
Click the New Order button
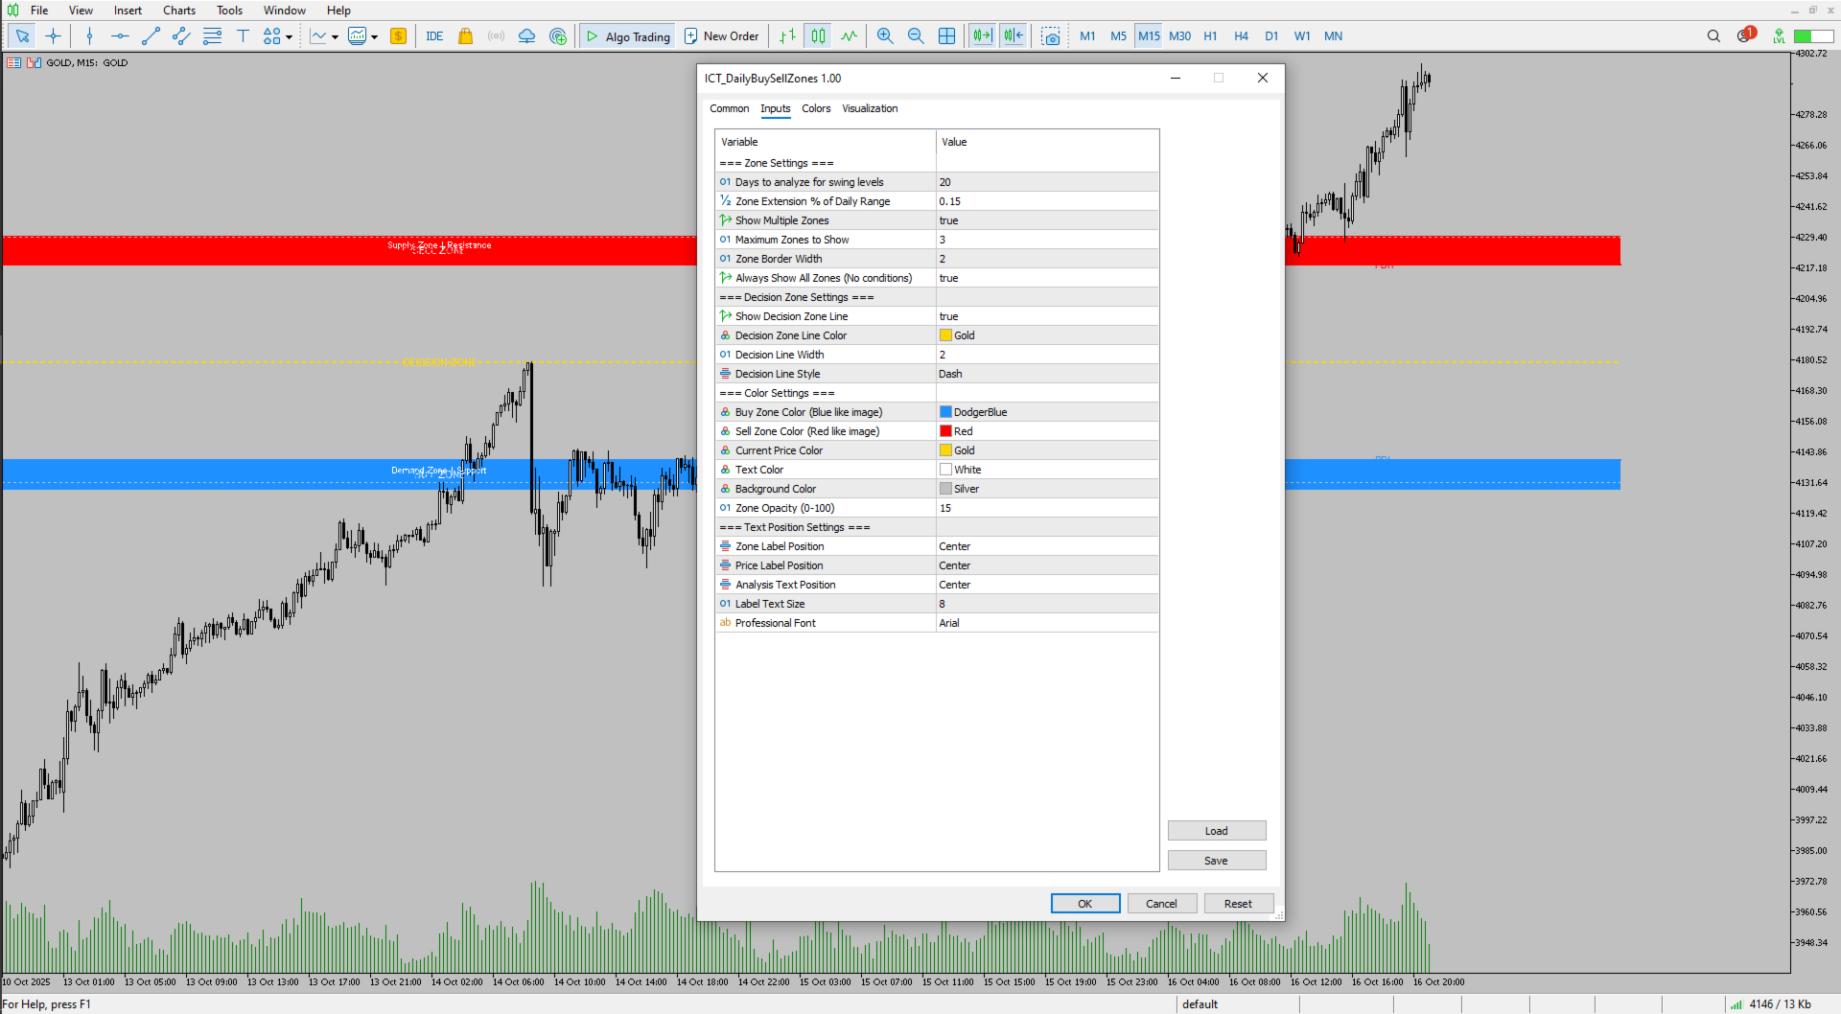[x=721, y=36]
